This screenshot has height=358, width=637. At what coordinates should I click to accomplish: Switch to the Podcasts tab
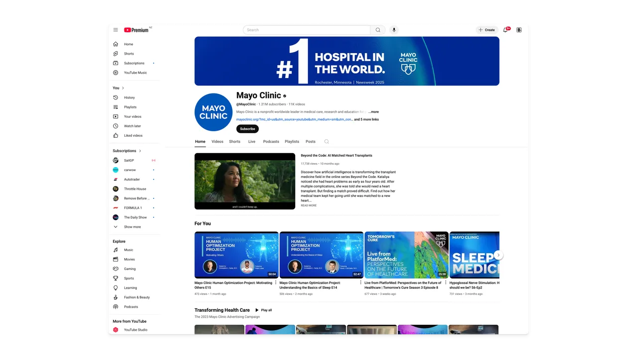coord(271,142)
